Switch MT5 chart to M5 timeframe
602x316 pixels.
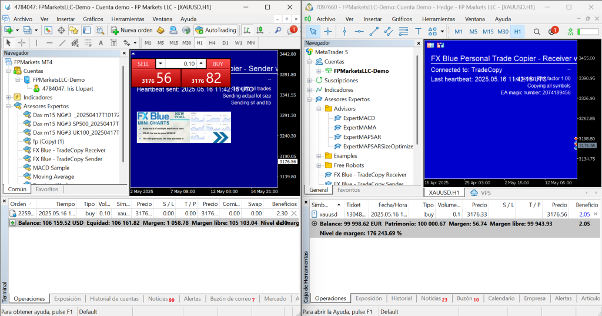[x=473, y=32]
